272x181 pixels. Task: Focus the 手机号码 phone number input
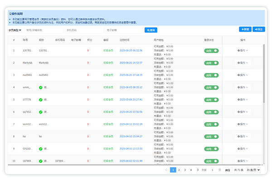click(x=83, y=30)
